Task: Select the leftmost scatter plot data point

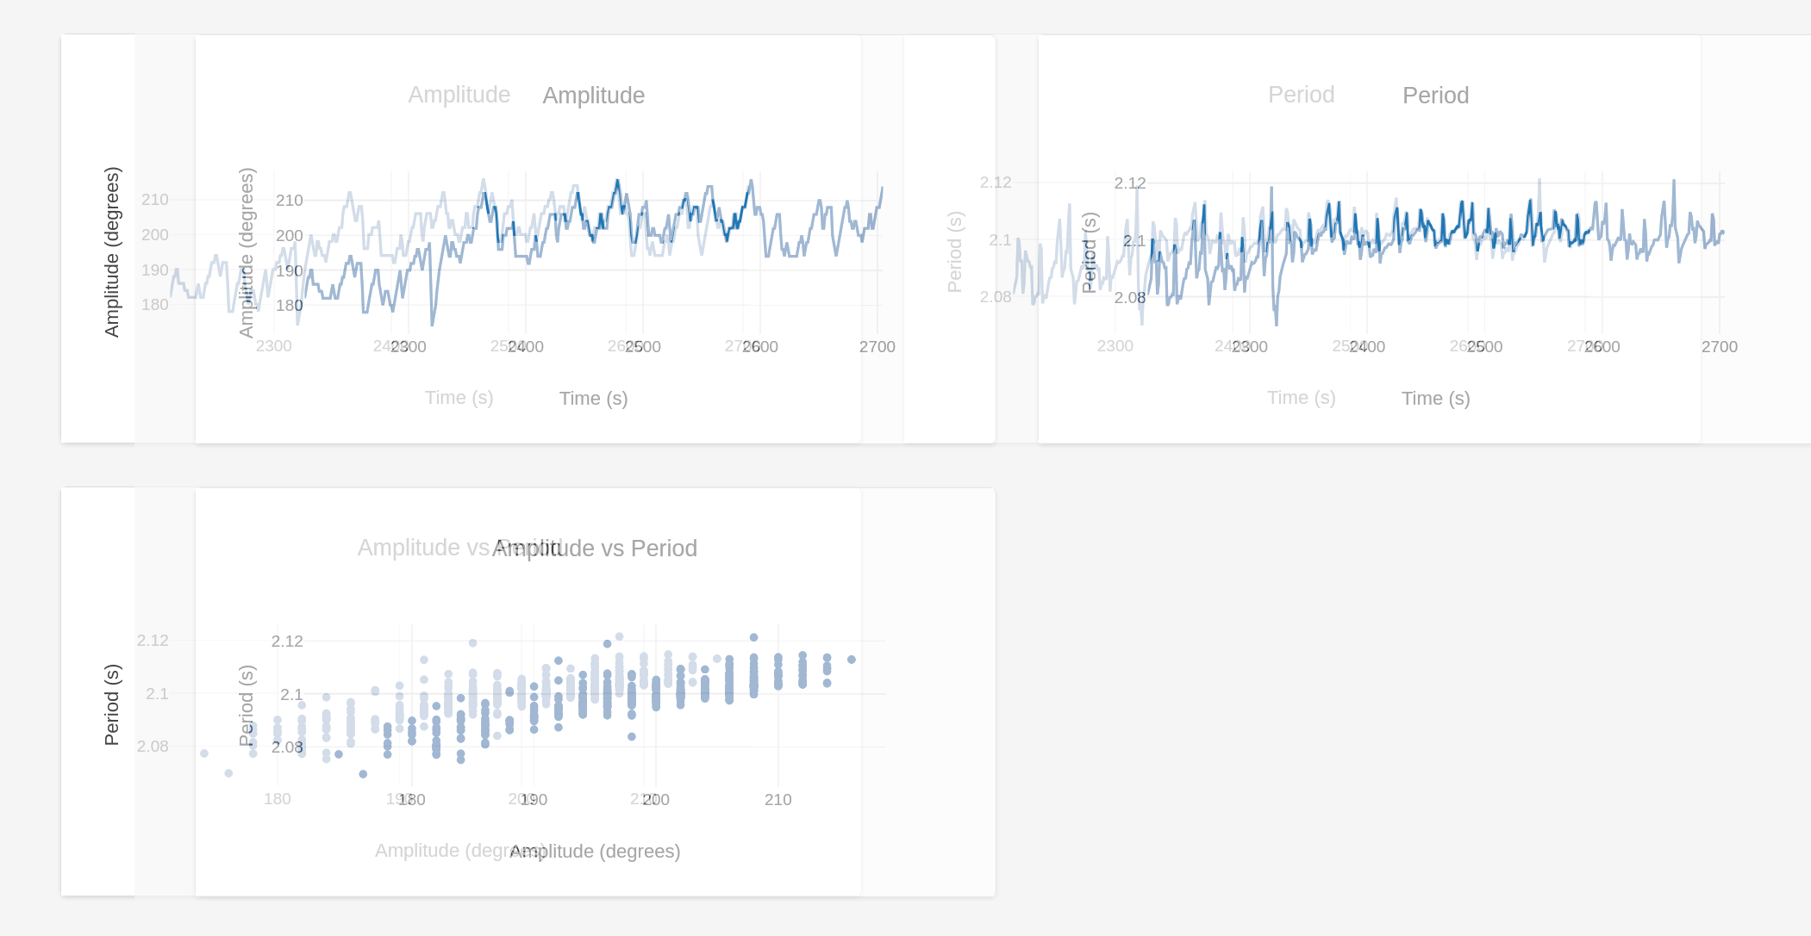Action: (204, 753)
